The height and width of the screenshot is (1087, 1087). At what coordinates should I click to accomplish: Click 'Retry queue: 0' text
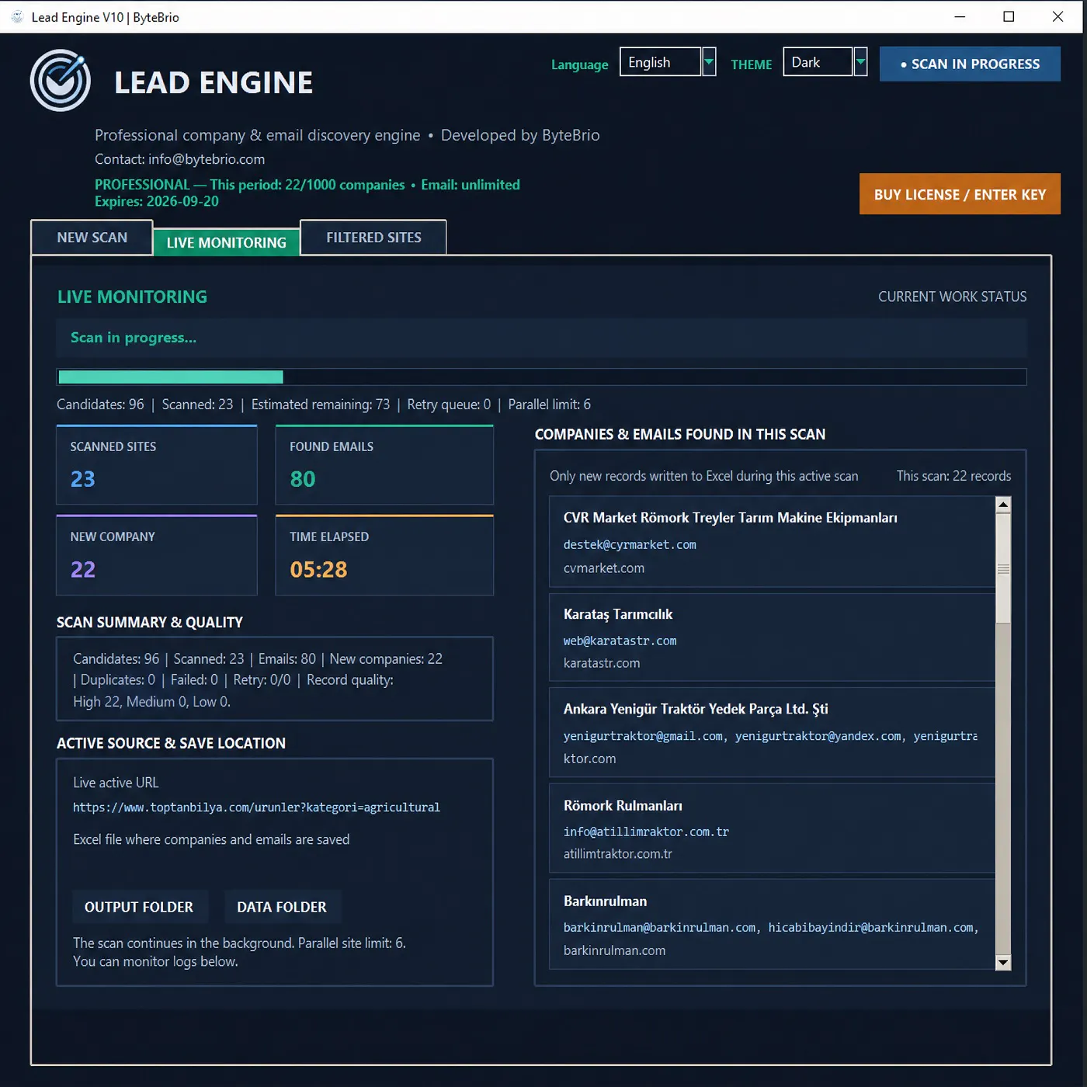tap(449, 405)
